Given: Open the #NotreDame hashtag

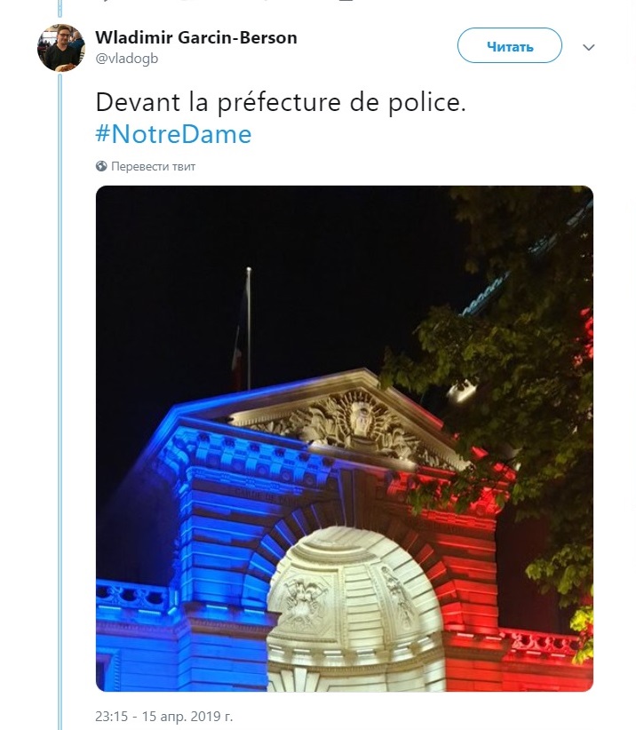Looking at the screenshot, I should click(x=174, y=134).
